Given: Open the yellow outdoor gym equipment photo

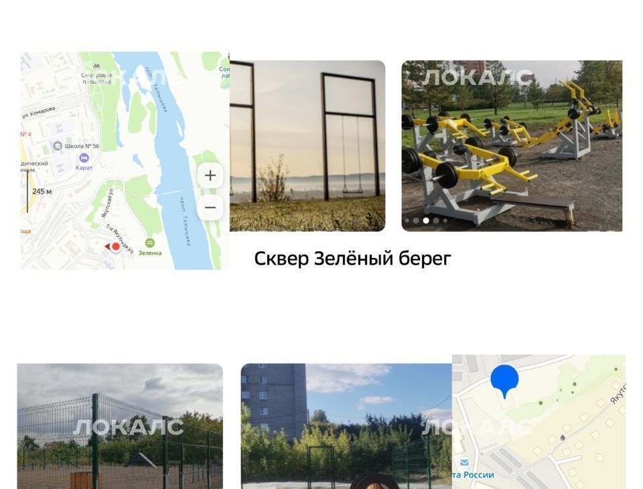Looking at the screenshot, I should 512,146.
